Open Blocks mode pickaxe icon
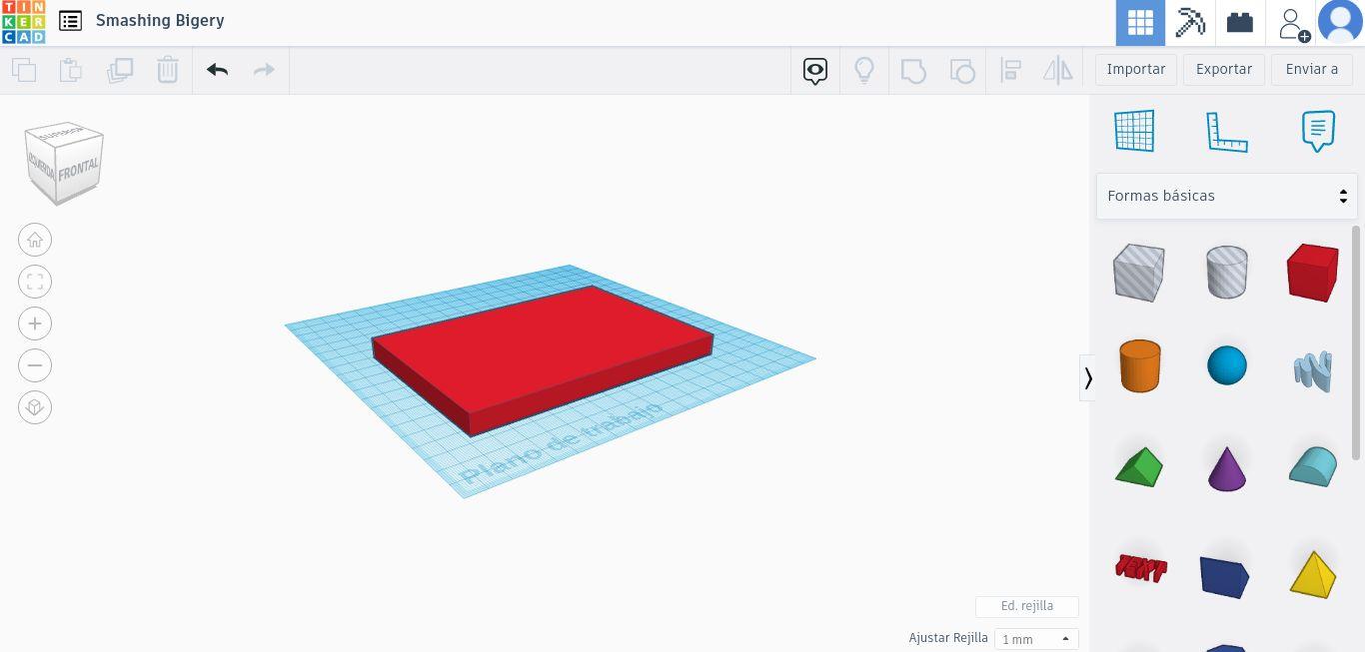Image resolution: width=1365 pixels, height=652 pixels. pyautogui.click(x=1190, y=23)
